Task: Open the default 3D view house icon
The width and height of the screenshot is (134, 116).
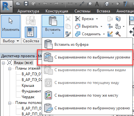Action: [107, 4]
